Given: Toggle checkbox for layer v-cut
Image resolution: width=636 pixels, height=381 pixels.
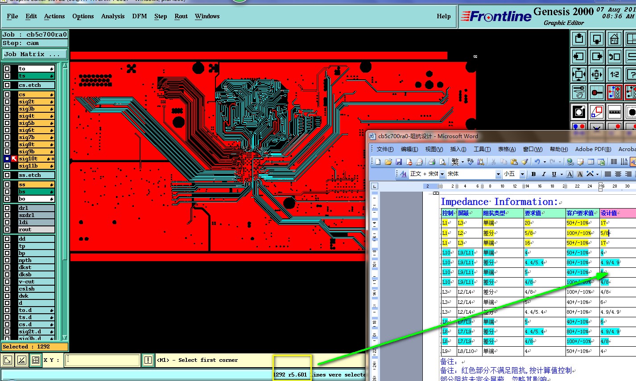Looking at the screenshot, I should [7, 282].
